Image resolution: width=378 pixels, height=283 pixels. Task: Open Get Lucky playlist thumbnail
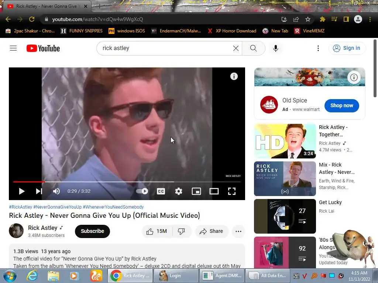285,216
